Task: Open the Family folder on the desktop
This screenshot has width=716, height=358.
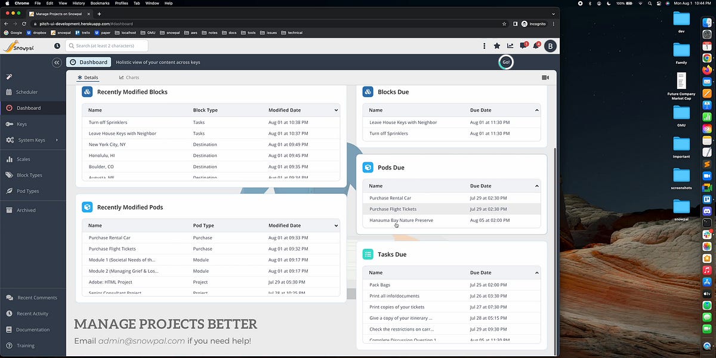Action: coord(681,53)
